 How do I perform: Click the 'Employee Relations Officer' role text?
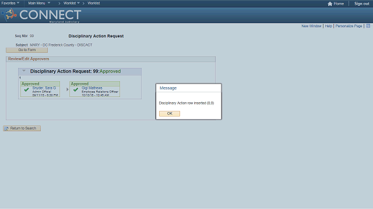point(100,92)
